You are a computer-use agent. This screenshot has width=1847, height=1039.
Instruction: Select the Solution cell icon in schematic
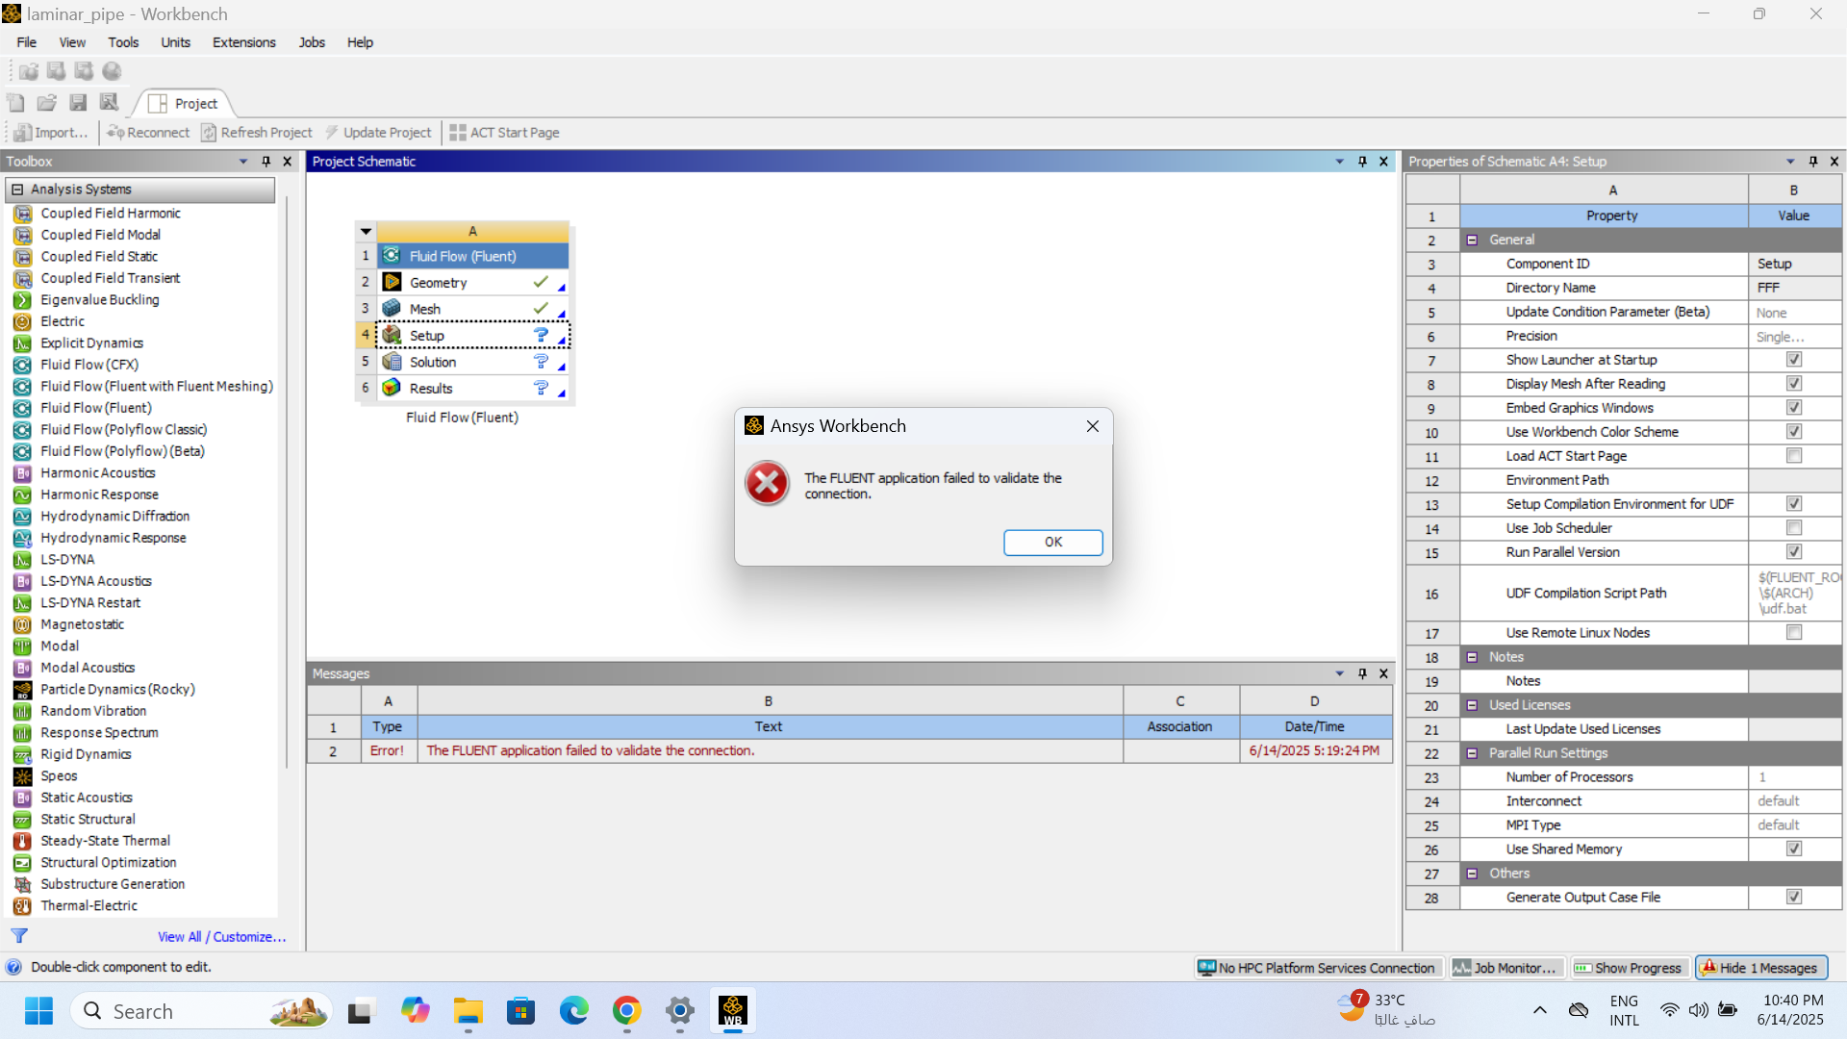coord(392,362)
